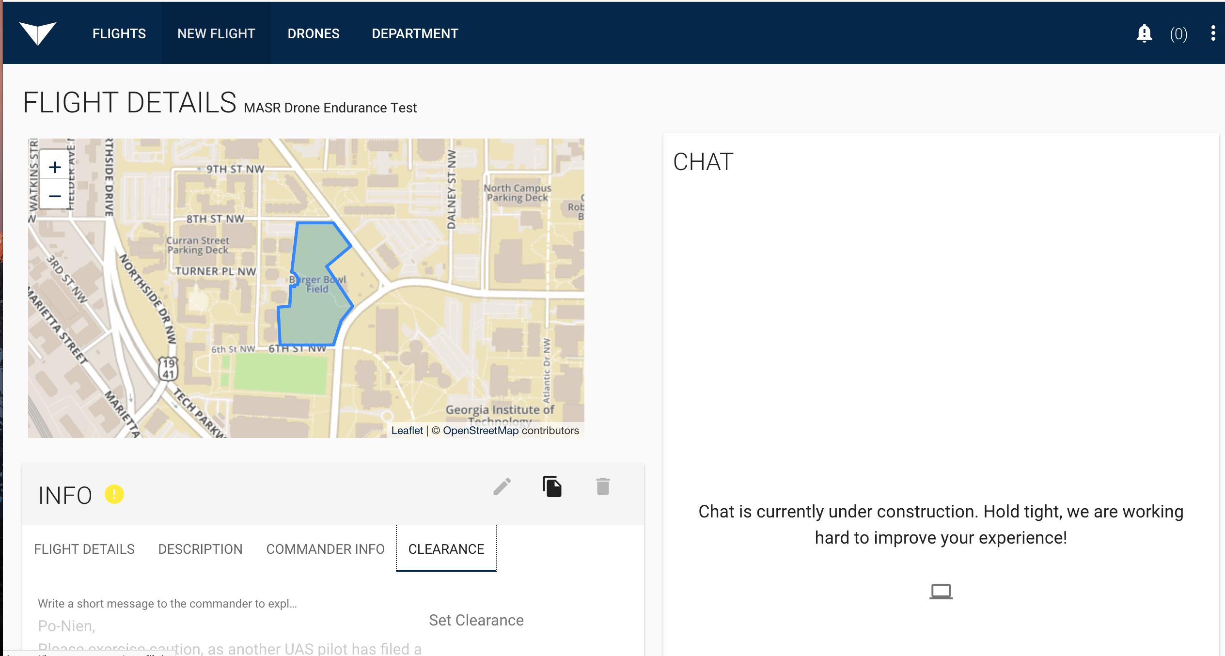Click the trash delete flight icon
1225x656 pixels.
click(x=603, y=486)
